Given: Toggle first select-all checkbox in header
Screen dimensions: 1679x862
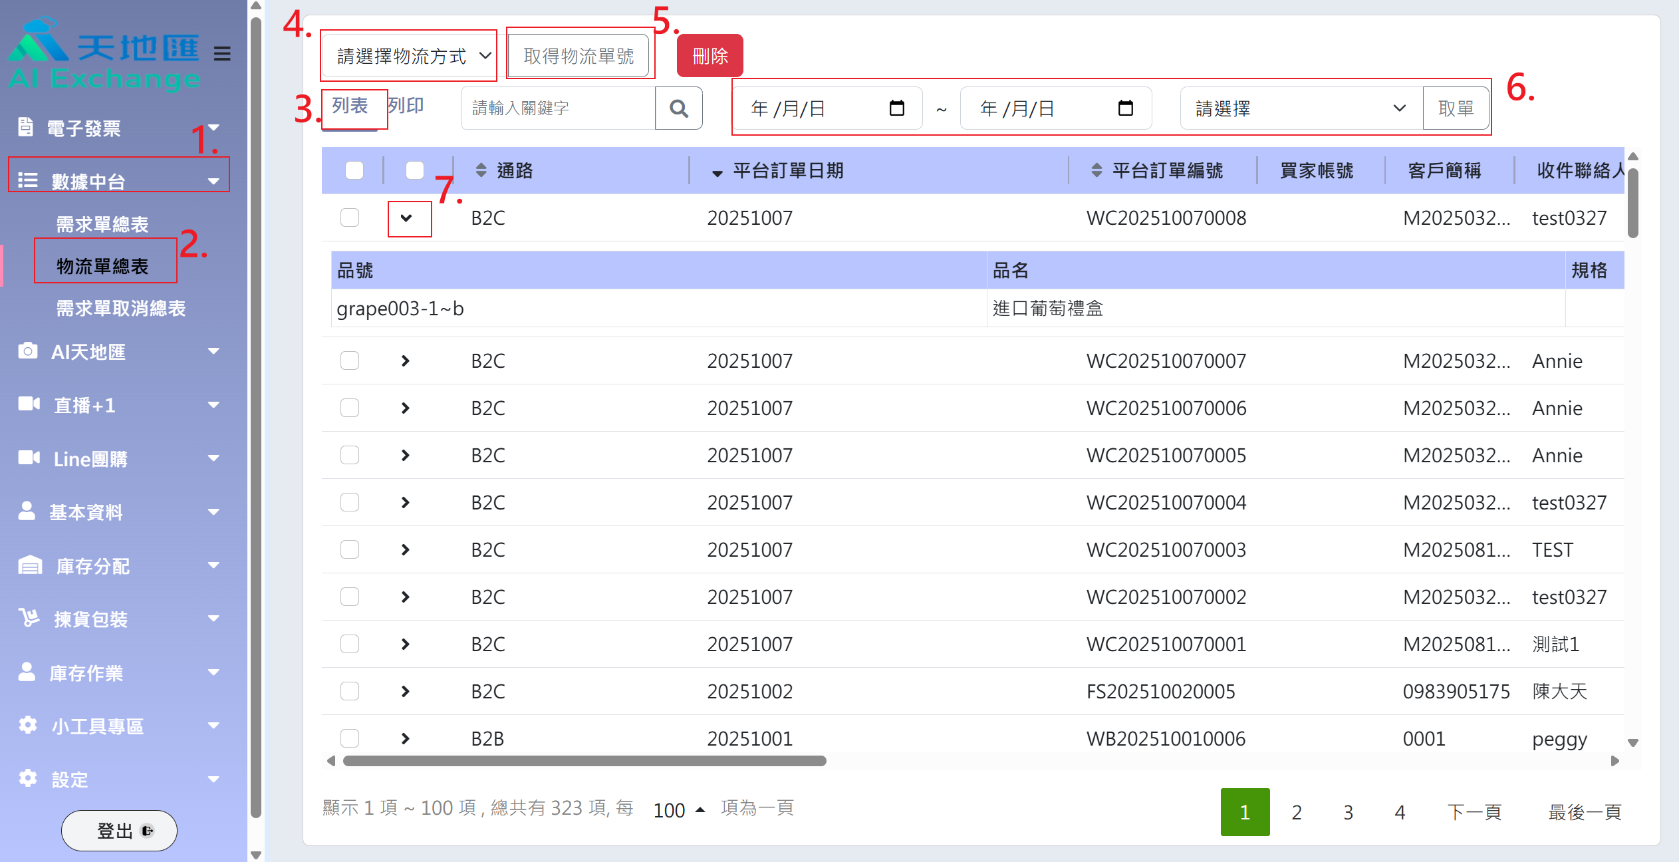Looking at the screenshot, I should [x=354, y=170].
